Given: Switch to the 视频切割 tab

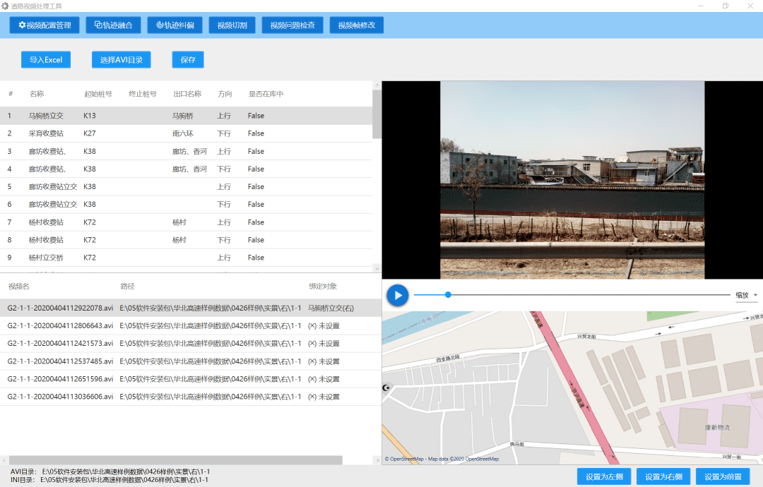Looking at the screenshot, I should point(232,25).
